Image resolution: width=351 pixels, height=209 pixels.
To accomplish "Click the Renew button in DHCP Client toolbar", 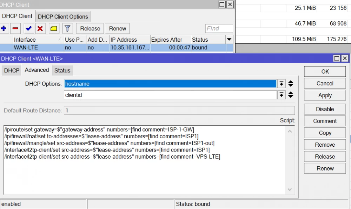I will pos(117,28).
